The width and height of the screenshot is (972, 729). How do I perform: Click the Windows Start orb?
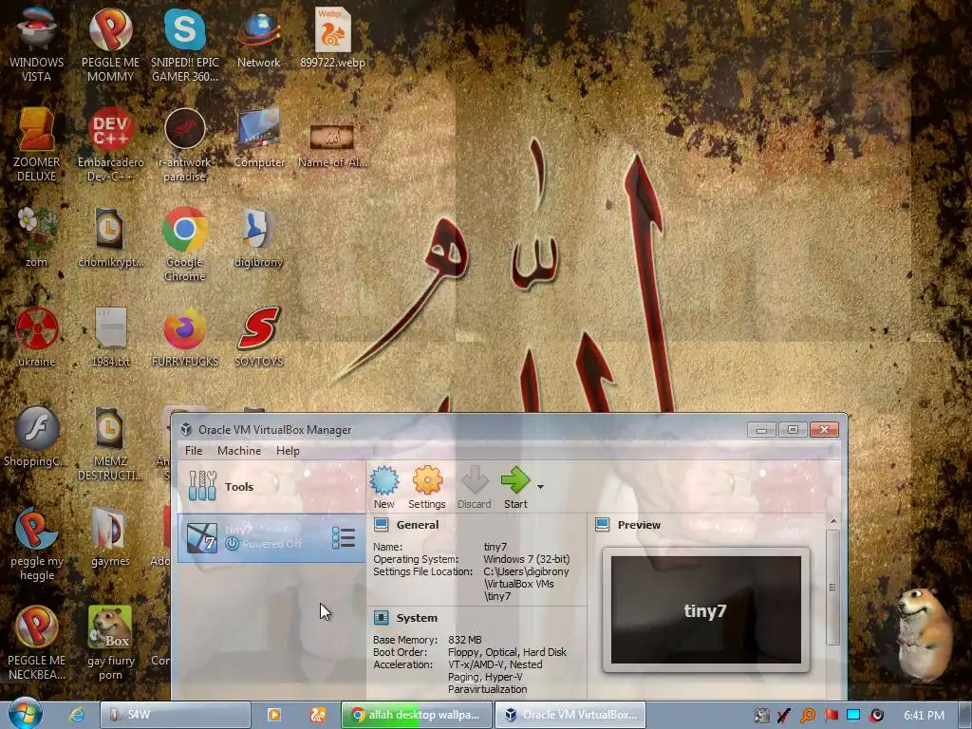pos(25,714)
